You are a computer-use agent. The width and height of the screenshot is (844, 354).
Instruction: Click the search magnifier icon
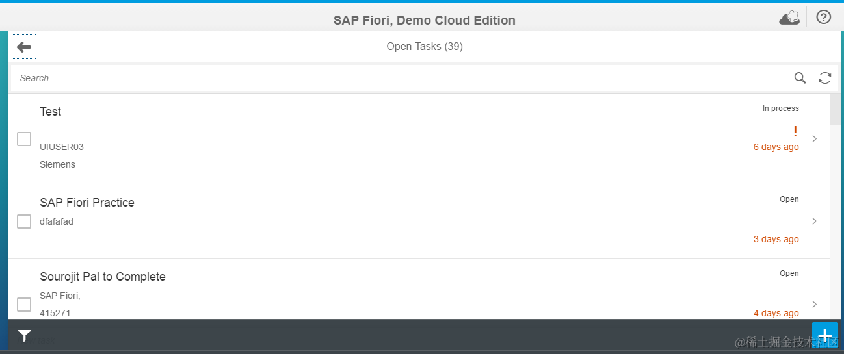pyautogui.click(x=800, y=78)
